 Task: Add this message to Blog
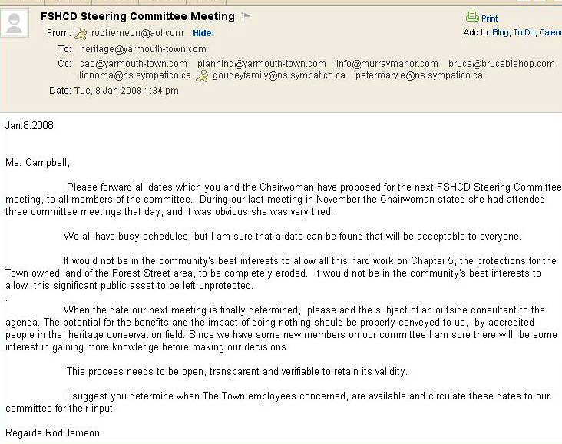pos(500,32)
